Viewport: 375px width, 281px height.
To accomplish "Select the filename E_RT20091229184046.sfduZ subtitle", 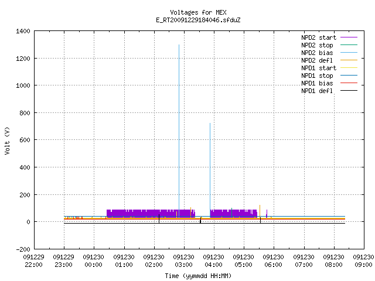I will click(198, 20).
